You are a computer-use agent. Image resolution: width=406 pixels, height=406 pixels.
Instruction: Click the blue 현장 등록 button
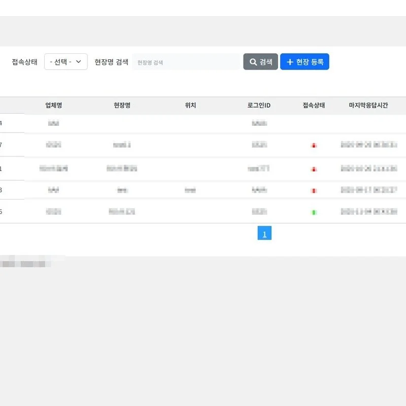coord(304,61)
